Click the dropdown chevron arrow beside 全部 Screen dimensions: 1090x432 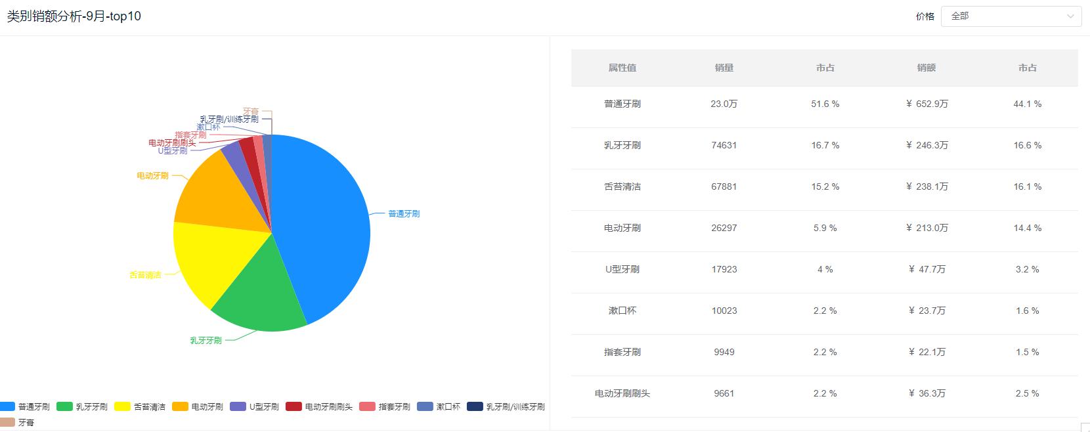point(1071,16)
